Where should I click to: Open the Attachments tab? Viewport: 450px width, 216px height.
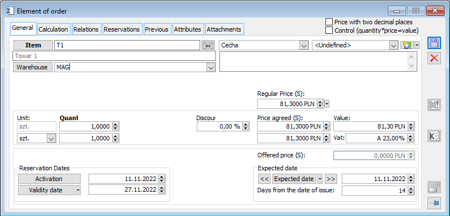coord(224,29)
